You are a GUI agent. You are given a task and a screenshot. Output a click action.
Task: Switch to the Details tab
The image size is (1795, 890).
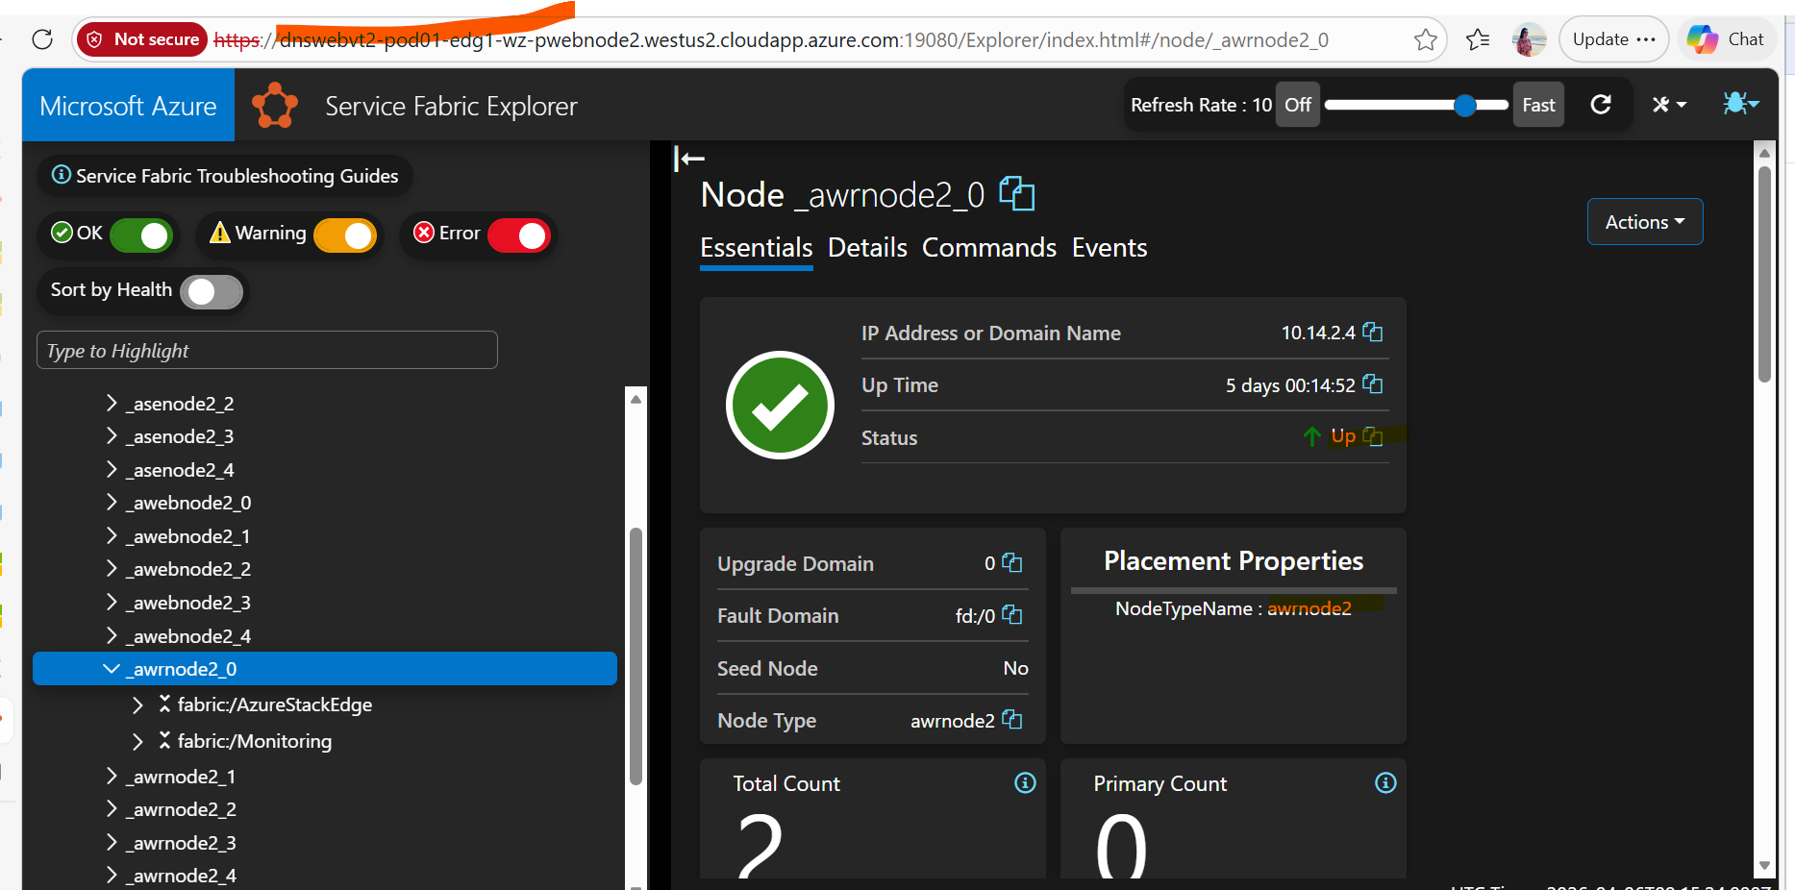click(867, 248)
